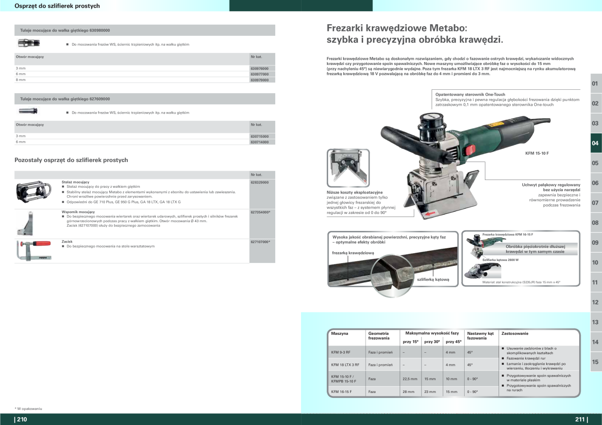Select catalog number 630976000
Image resolution: width=602 pixels, height=425 pixels.
[259, 68]
